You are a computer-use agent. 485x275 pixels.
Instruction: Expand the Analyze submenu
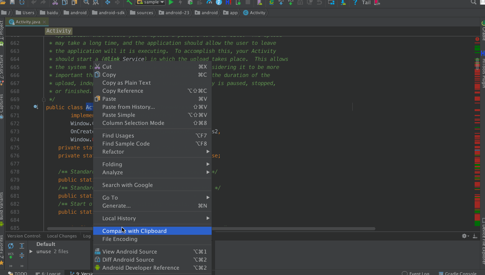point(153,172)
